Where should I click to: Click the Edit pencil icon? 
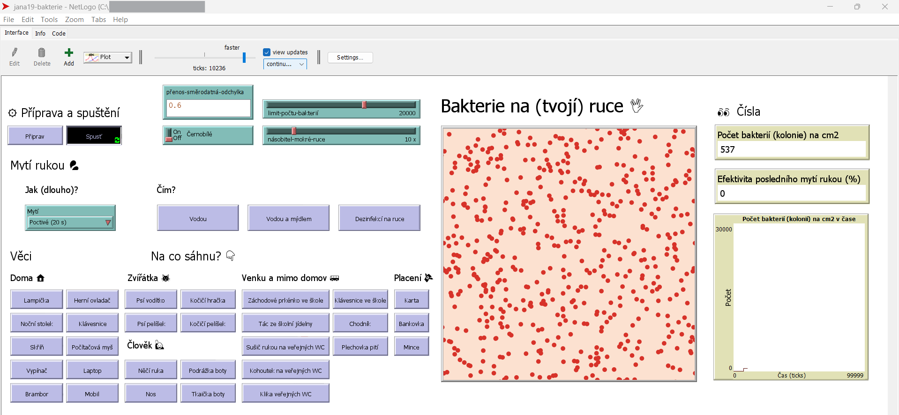[15, 53]
